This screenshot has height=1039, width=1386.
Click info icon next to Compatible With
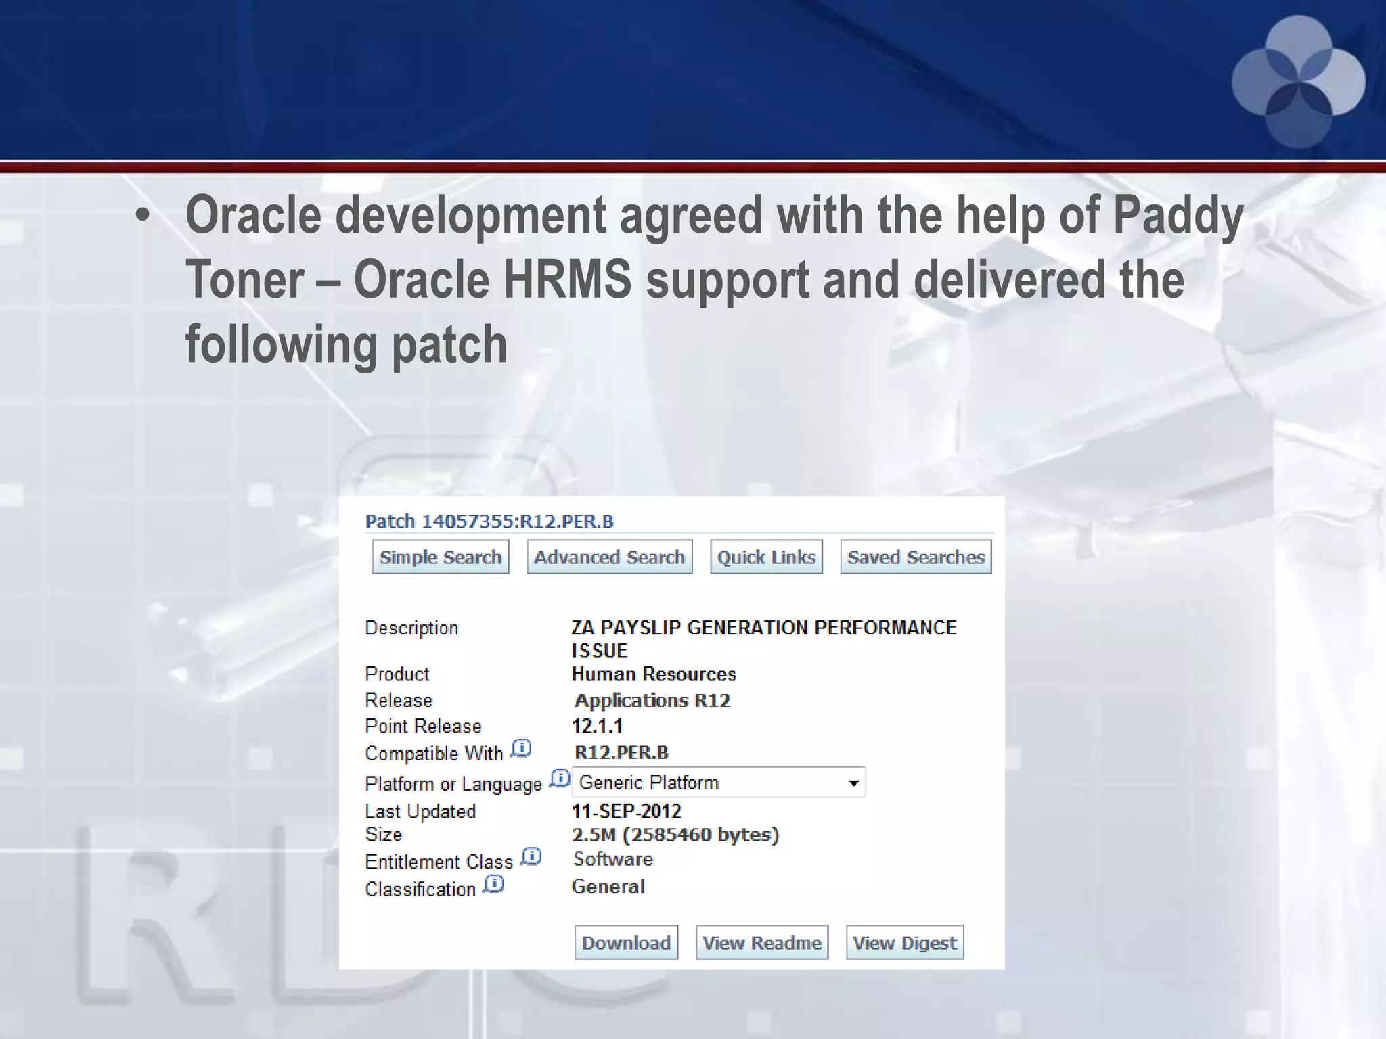[x=521, y=749]
